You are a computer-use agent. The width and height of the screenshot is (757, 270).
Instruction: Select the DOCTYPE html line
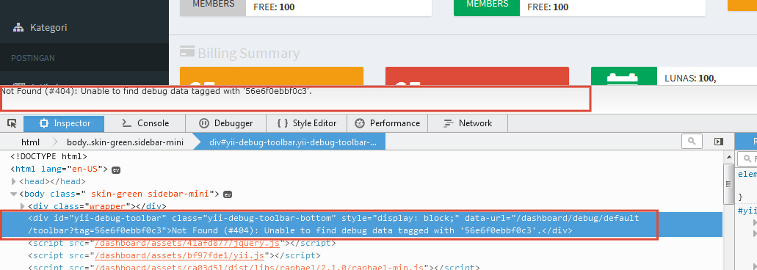click(x=48, y=157)
